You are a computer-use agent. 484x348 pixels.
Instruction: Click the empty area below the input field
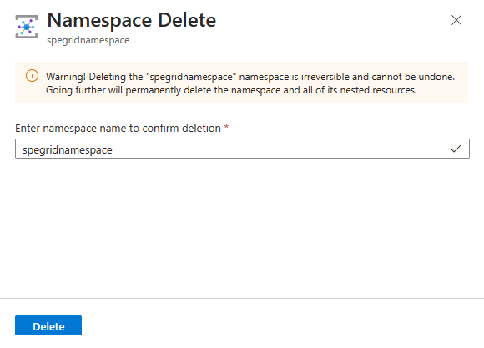coord(242,228)
